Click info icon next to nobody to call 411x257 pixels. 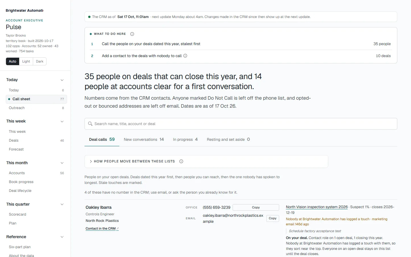185,56
